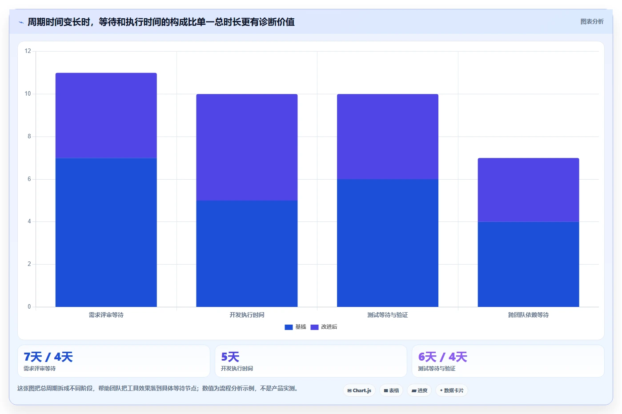Click the x-axis label 测试等待与验证
This screenshot has height=414, width=622.
click(x=388, y=315)
